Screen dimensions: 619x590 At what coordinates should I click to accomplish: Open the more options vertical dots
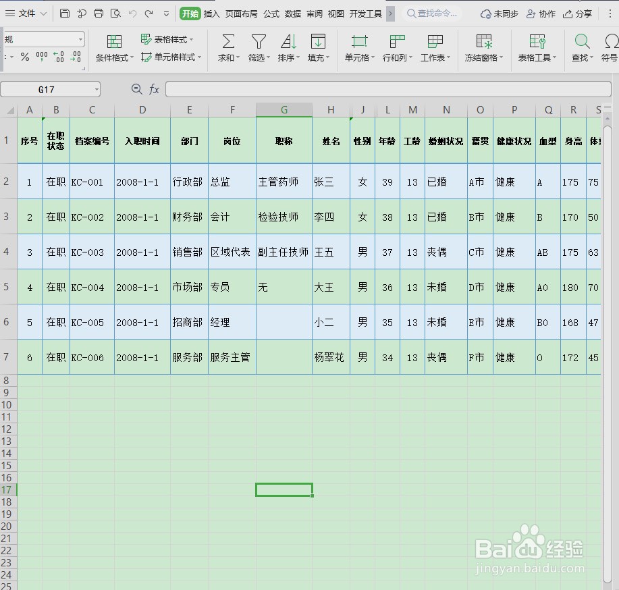pyautogui.click(x=610, y=14)
